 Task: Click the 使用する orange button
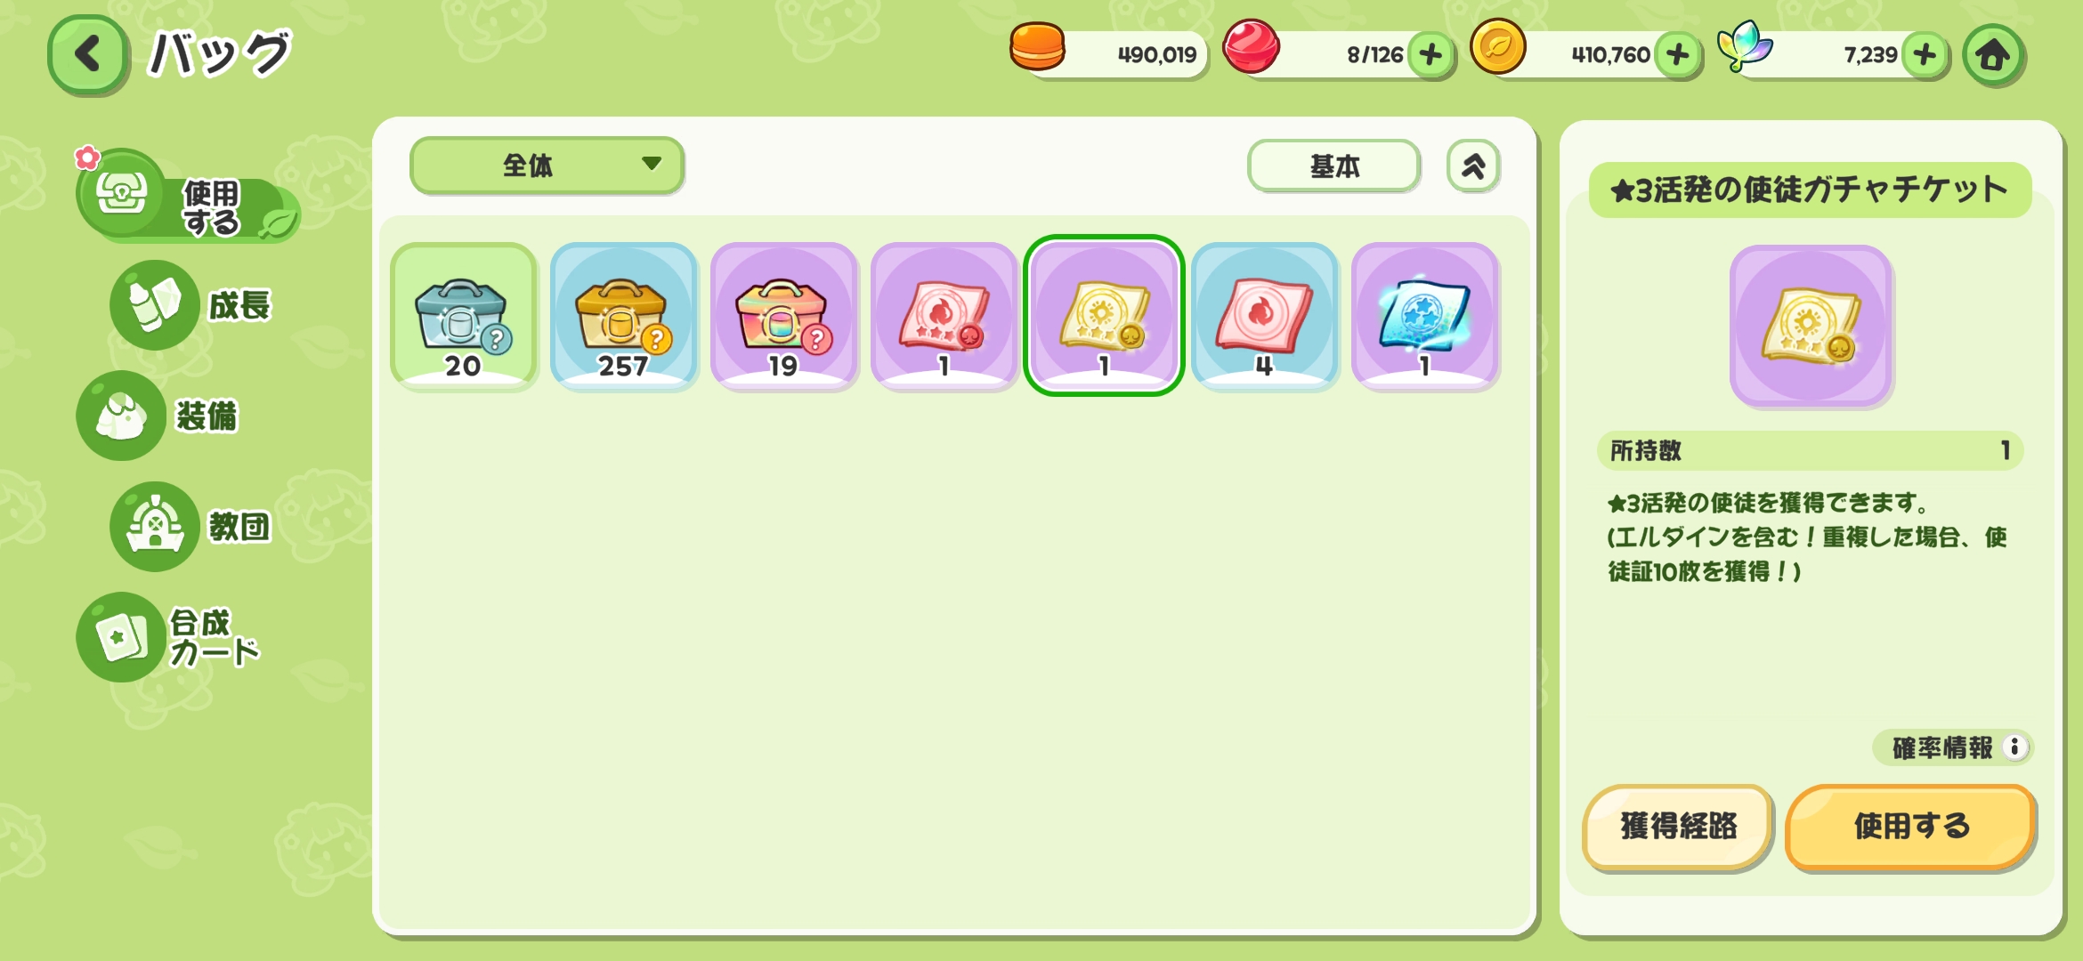click(1910, 827)
